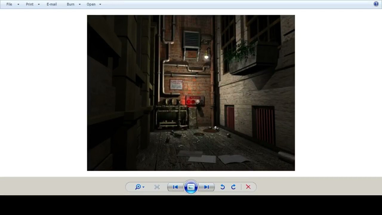Image resolution: width=382 pixels, height=215 pixels.
Task: Open the Open menu
Action: pyautogui.click(x=91, y=4)
